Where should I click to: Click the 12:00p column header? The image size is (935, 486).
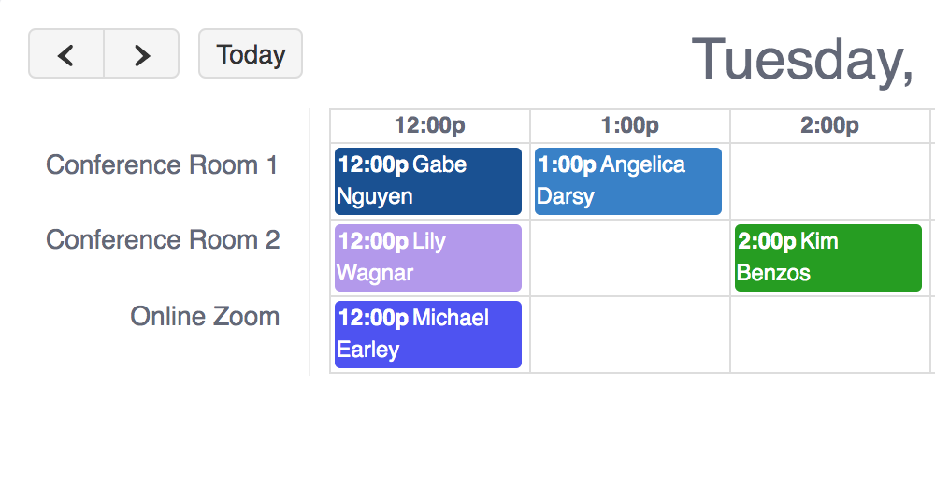click(430, 125)
